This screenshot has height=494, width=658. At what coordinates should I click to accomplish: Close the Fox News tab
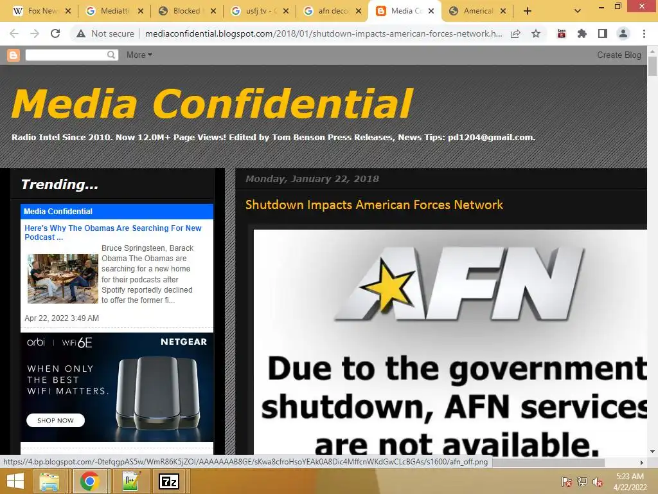click(x=68, y=11)
